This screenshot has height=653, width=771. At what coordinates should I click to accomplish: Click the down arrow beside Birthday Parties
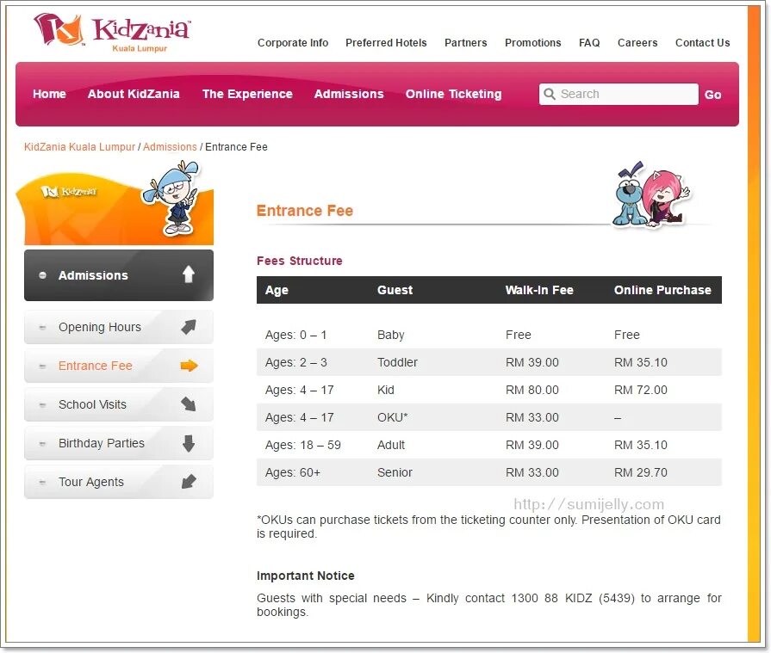pyautogui.click(x=189, y=443)
